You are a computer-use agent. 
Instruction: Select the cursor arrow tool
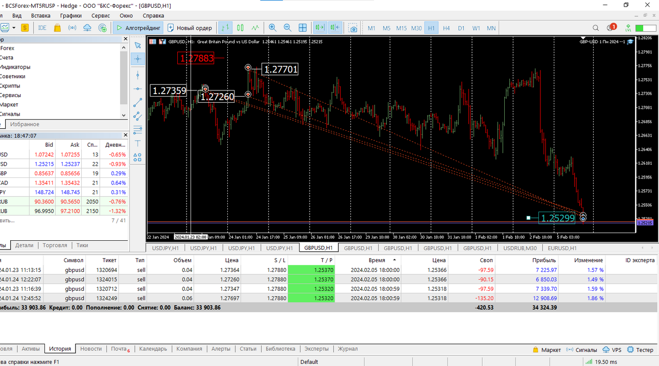[x=137, y=45]
